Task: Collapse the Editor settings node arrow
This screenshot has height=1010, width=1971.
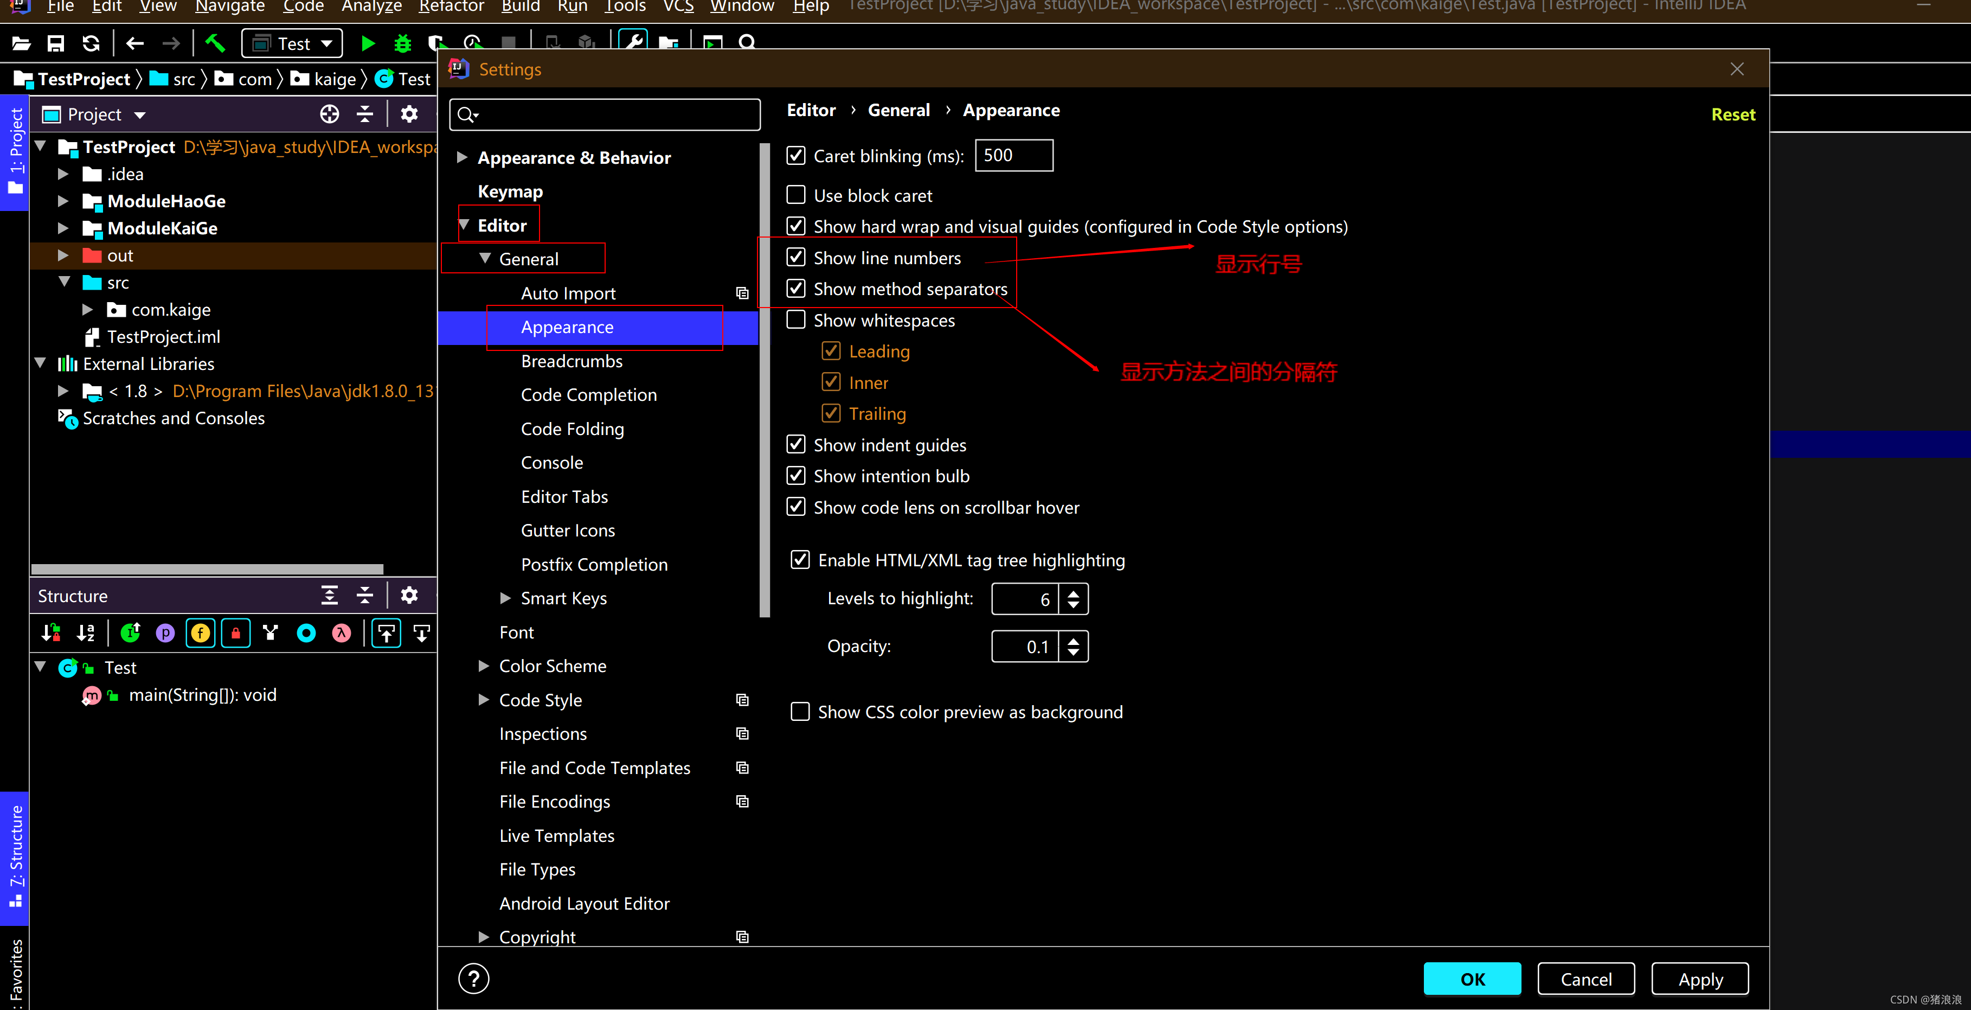Action: click(x=464, y=224)
